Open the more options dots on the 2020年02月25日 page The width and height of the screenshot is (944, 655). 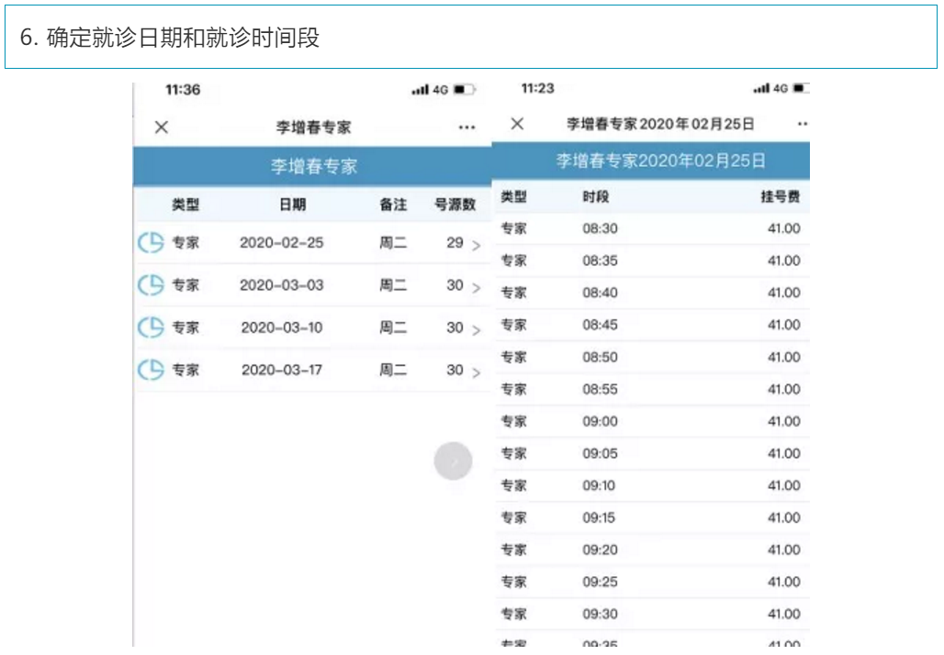pyautogui.click(x=802, y=124)
